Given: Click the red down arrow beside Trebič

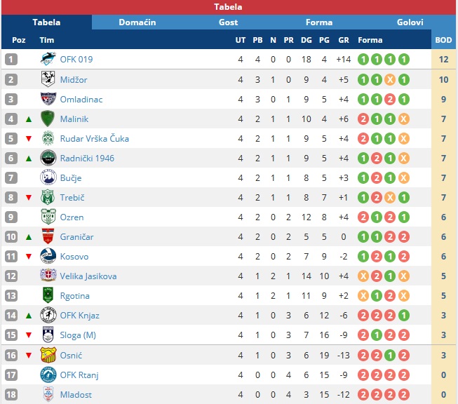Looking at the screenshot, I should [x=29, y=198].
